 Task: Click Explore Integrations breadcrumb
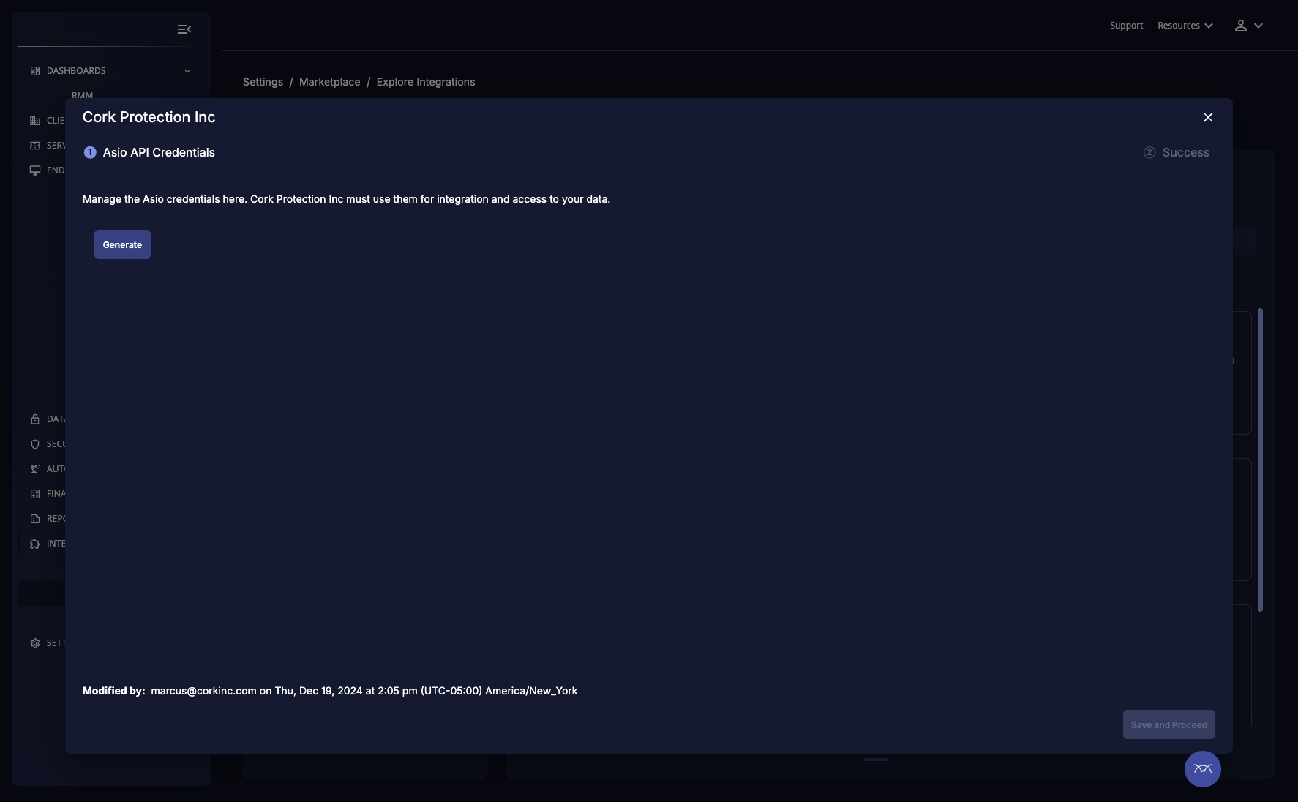pos(426,82)
